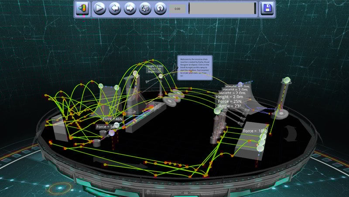Click the gray block at the platform's left edge
Screen dimensions: 349x197
point(59,128)
